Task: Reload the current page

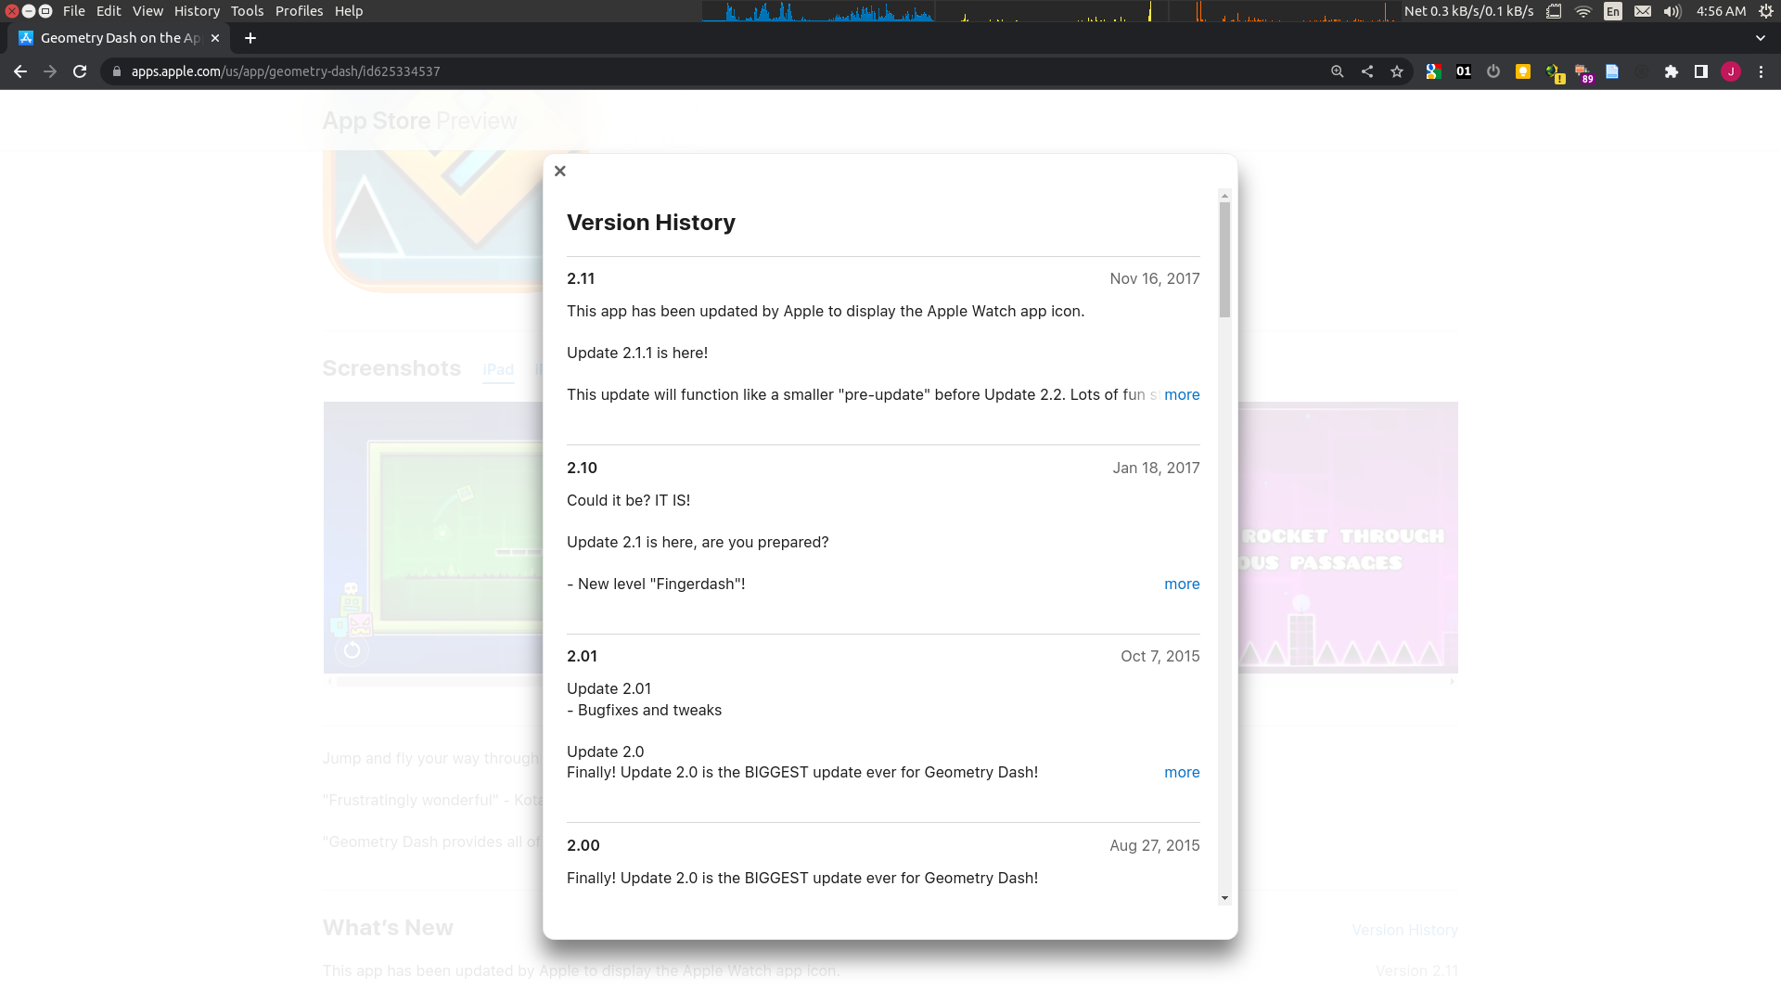Action: 80,71
